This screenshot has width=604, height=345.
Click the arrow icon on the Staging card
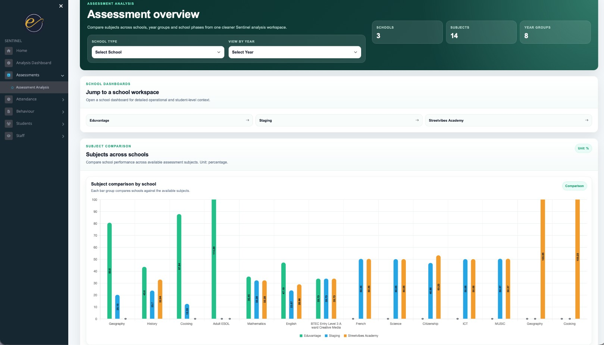pos(417,120)
